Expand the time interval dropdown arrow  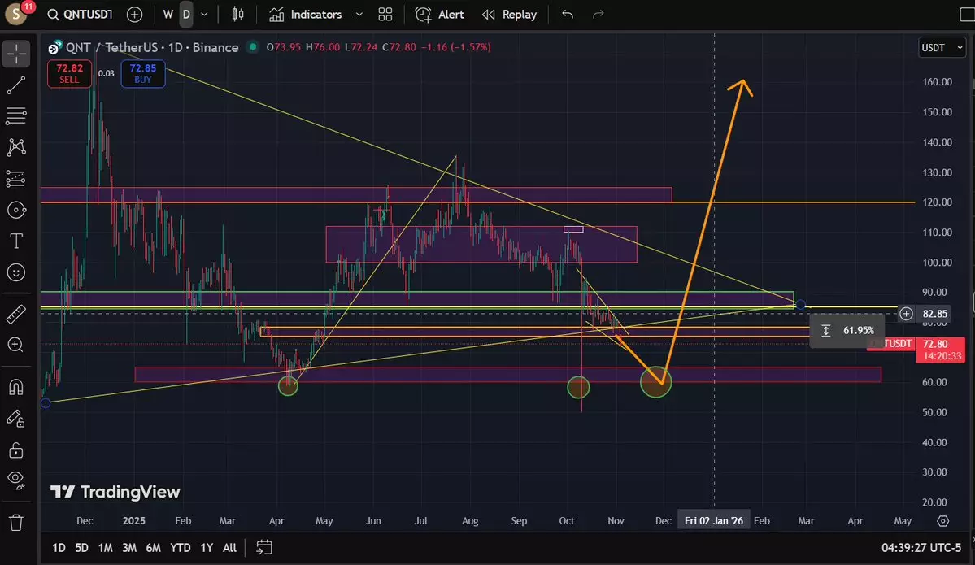tap(204, 15)
